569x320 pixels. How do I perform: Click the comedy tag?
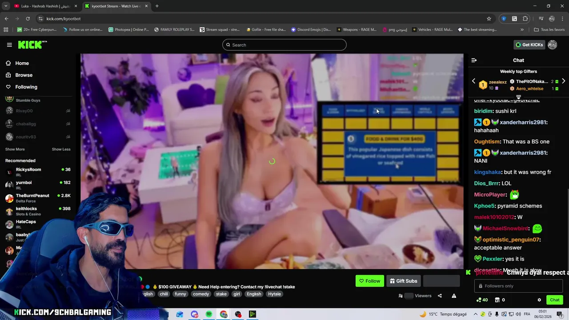pos(201,294)
